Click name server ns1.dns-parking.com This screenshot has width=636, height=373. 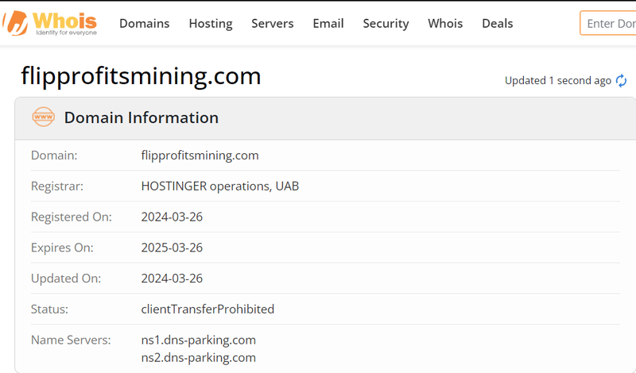pyautogui.click(x=198, y=340)
